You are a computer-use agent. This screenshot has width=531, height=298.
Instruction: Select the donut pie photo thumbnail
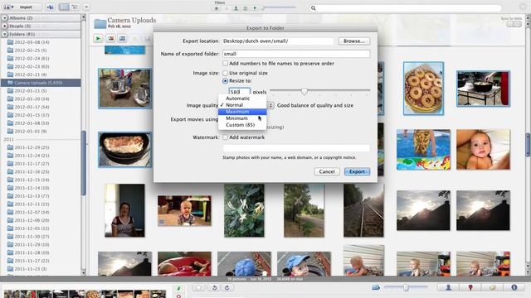tap(423, 89)
